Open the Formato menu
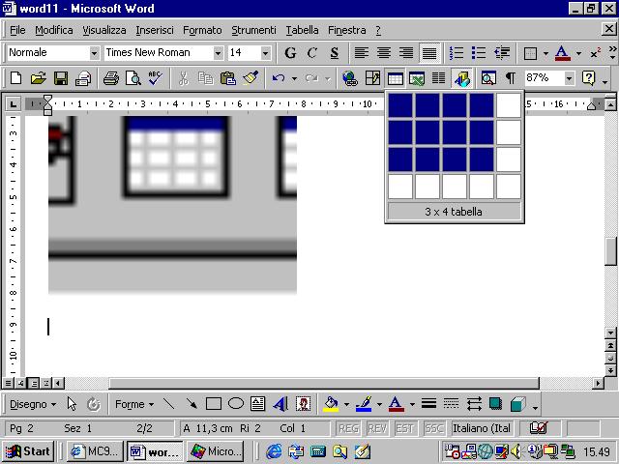The image size is (619, 464). click(202, 30)
